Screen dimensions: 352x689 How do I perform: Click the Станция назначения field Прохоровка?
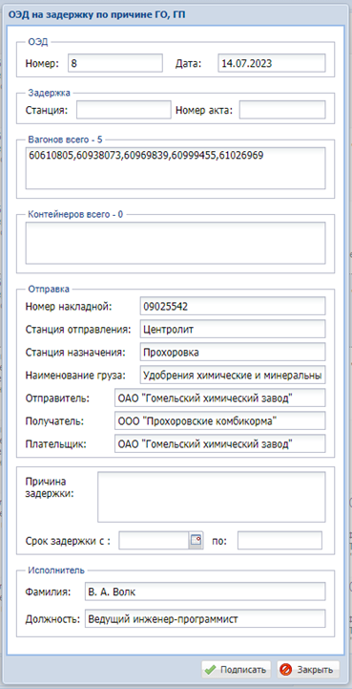pos(233,352)
